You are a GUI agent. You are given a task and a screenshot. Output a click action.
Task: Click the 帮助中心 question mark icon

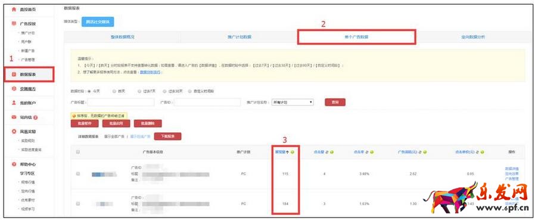pyautogui.click(x=14, y=165)
